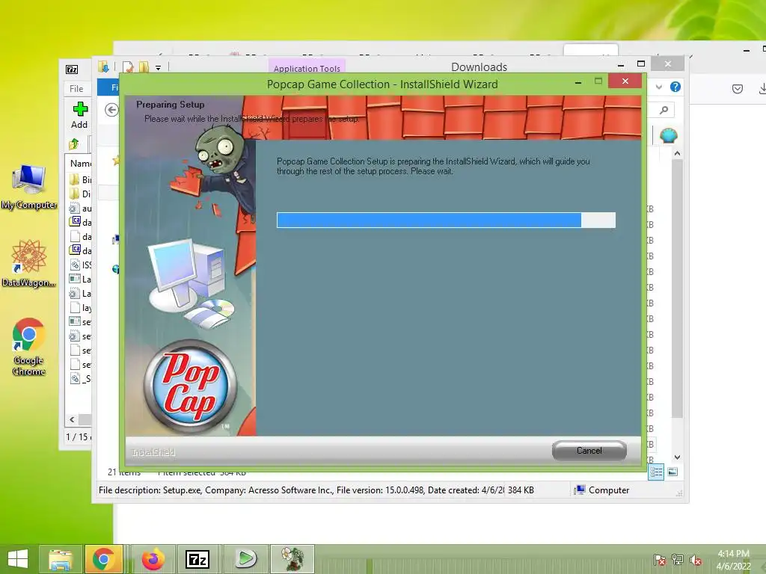
Task: Click the teal shell icon in Explorer
Action: pos(668,135)
